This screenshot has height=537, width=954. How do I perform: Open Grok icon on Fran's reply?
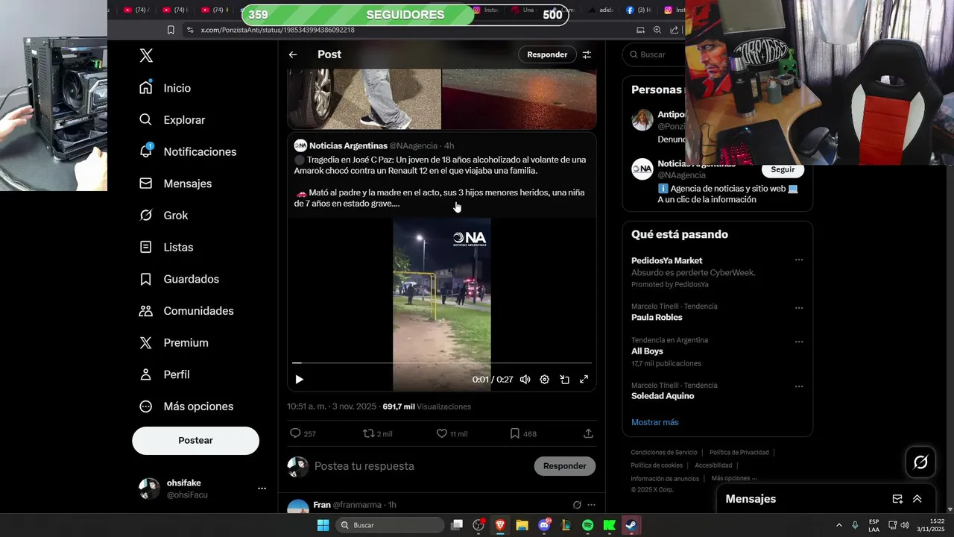tap(577, 505)
